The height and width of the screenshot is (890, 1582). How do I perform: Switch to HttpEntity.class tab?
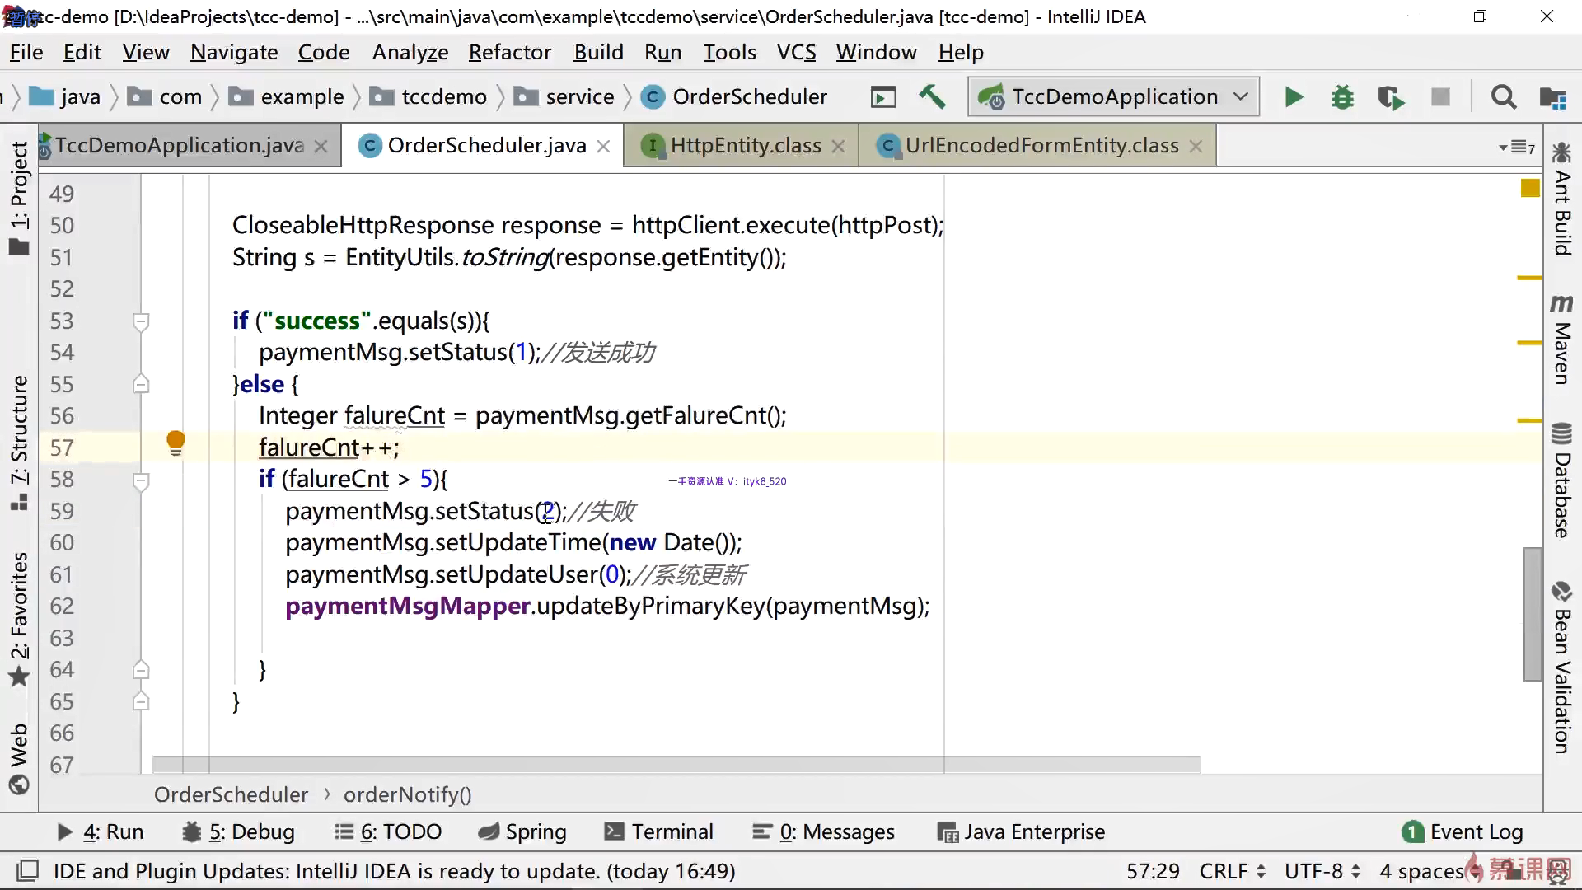point(745,146)
